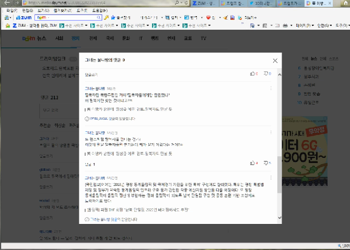Close the comment popup with the X
This screenshot has width=350, height=250.
tap(275, 61)
